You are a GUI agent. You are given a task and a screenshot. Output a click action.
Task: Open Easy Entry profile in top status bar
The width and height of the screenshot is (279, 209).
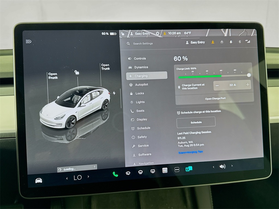pos(140,33)
